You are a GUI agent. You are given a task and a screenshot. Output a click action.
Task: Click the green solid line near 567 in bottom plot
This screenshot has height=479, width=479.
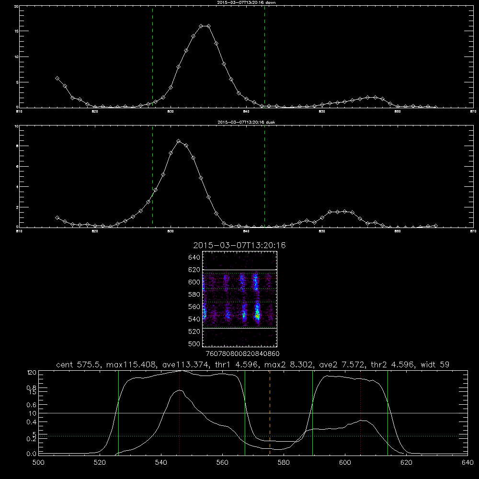point(245,412)
